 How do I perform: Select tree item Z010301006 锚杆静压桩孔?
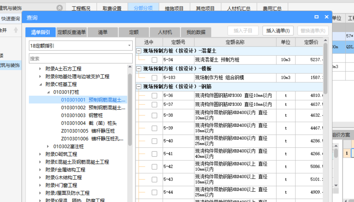(x=92, y=139)
